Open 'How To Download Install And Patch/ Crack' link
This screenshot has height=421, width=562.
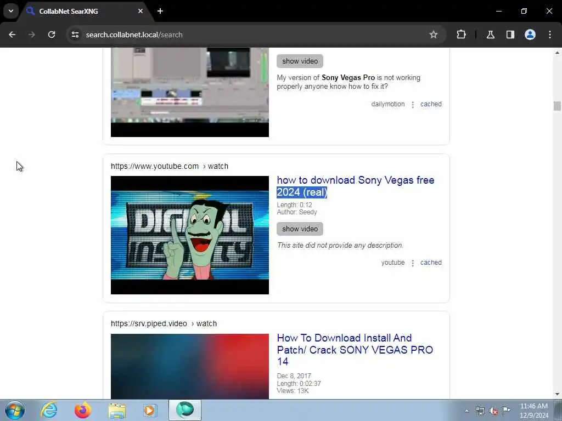click(355, 350)
